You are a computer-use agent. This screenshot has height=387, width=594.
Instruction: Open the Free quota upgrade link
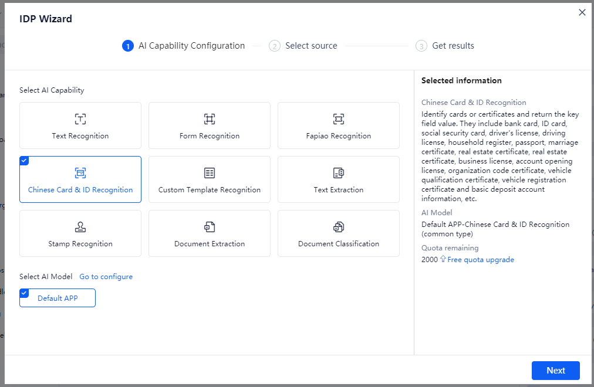[481, 260]
